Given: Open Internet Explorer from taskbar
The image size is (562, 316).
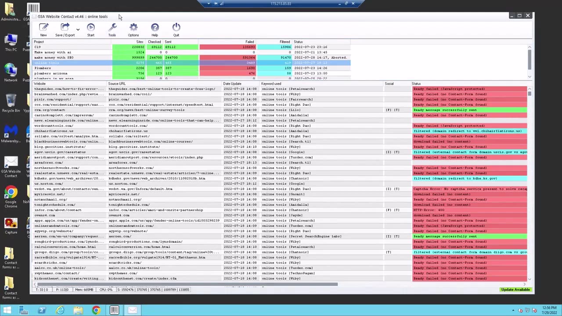Looking at the screenshot, I should (x=60, y=310).
